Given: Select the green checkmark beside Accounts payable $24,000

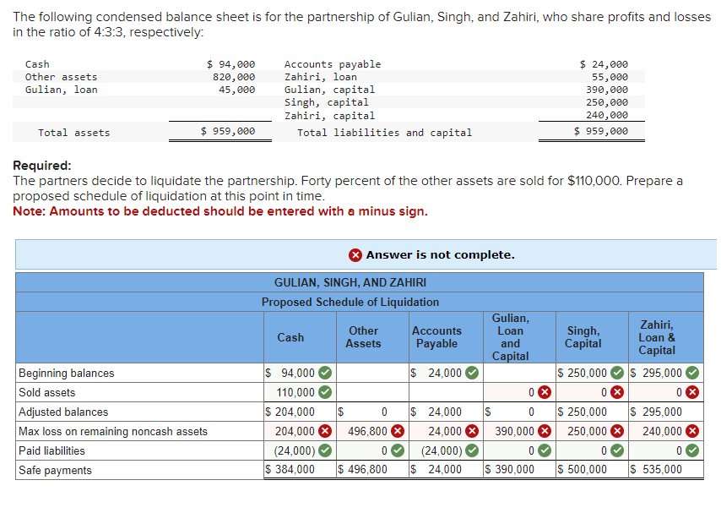Looking at the screenshot, I should [x=471, y=371].
